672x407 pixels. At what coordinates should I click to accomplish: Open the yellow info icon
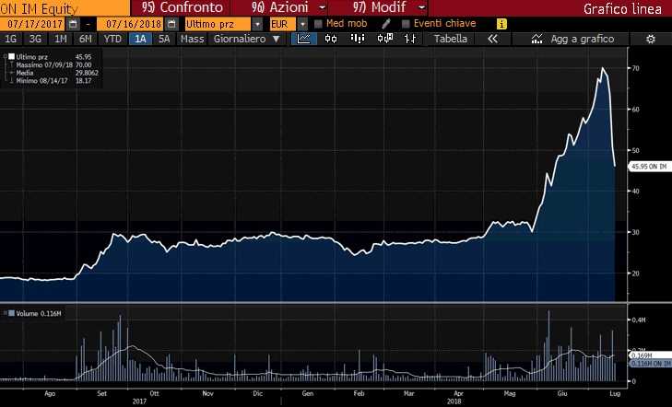click(x=501, y=24)
